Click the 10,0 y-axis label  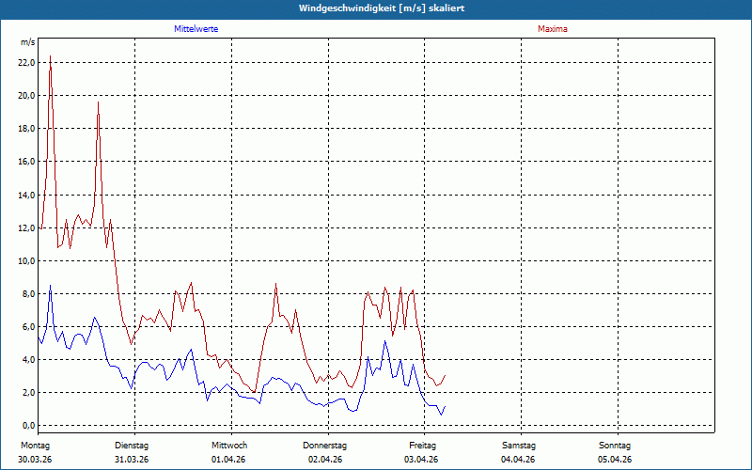[26, 260]
